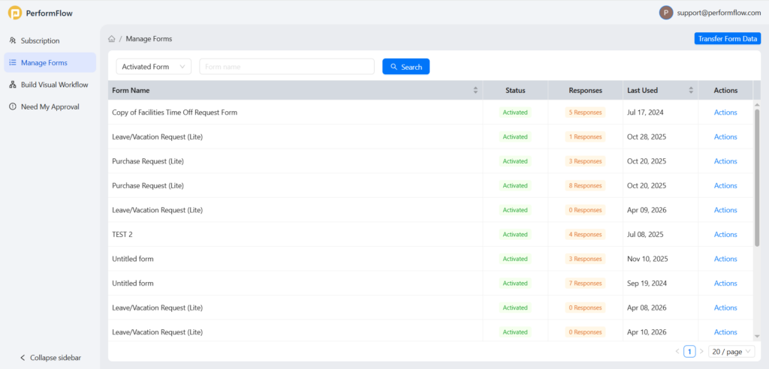Go to the next page arrow
The width and height of the screenshot is (769, 369).
tap(701, 351)
